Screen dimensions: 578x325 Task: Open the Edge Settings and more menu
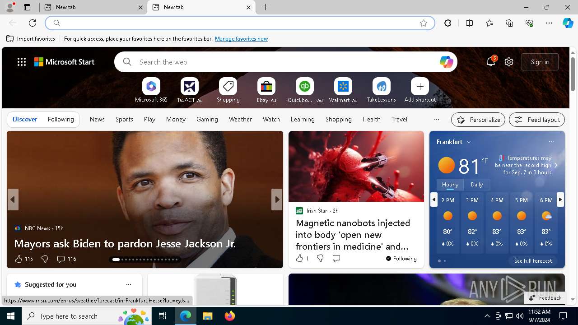pyautogui.click(x=549, y=23)
